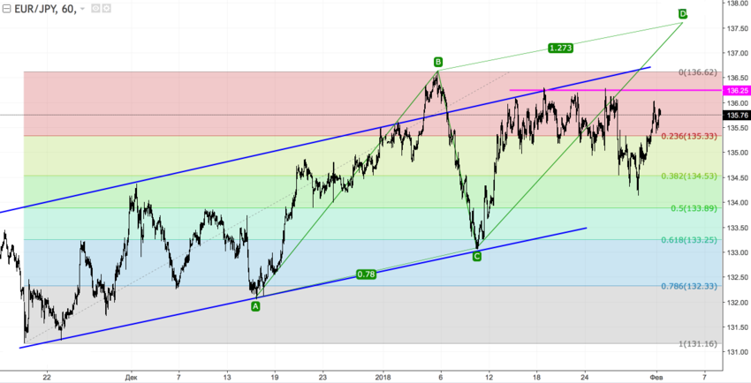Open chart settings via the gear icon
The image size is (751, 383).
(106, 9)
